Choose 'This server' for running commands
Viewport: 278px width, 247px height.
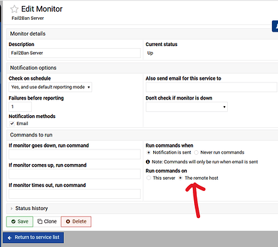click(x=149, y=178)
